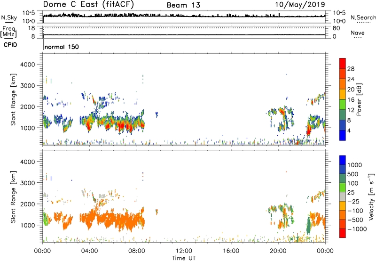Click the '16' label on the power colorbar

tap(351, 100)
